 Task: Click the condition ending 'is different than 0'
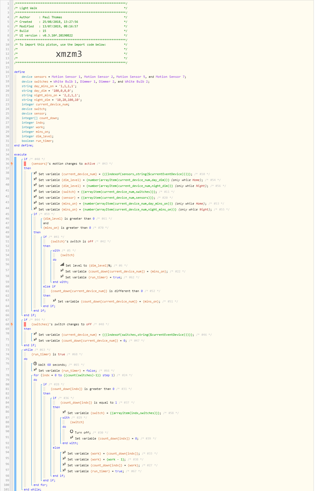[x=97, y=291]
